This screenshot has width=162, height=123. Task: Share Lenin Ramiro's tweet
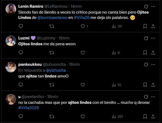pyautogui.click(x=153, y=26)
